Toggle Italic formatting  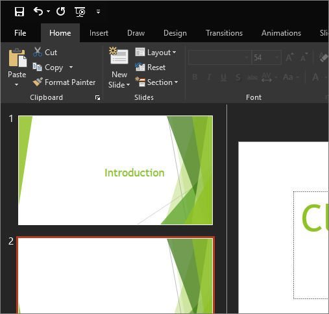(209, 77)
